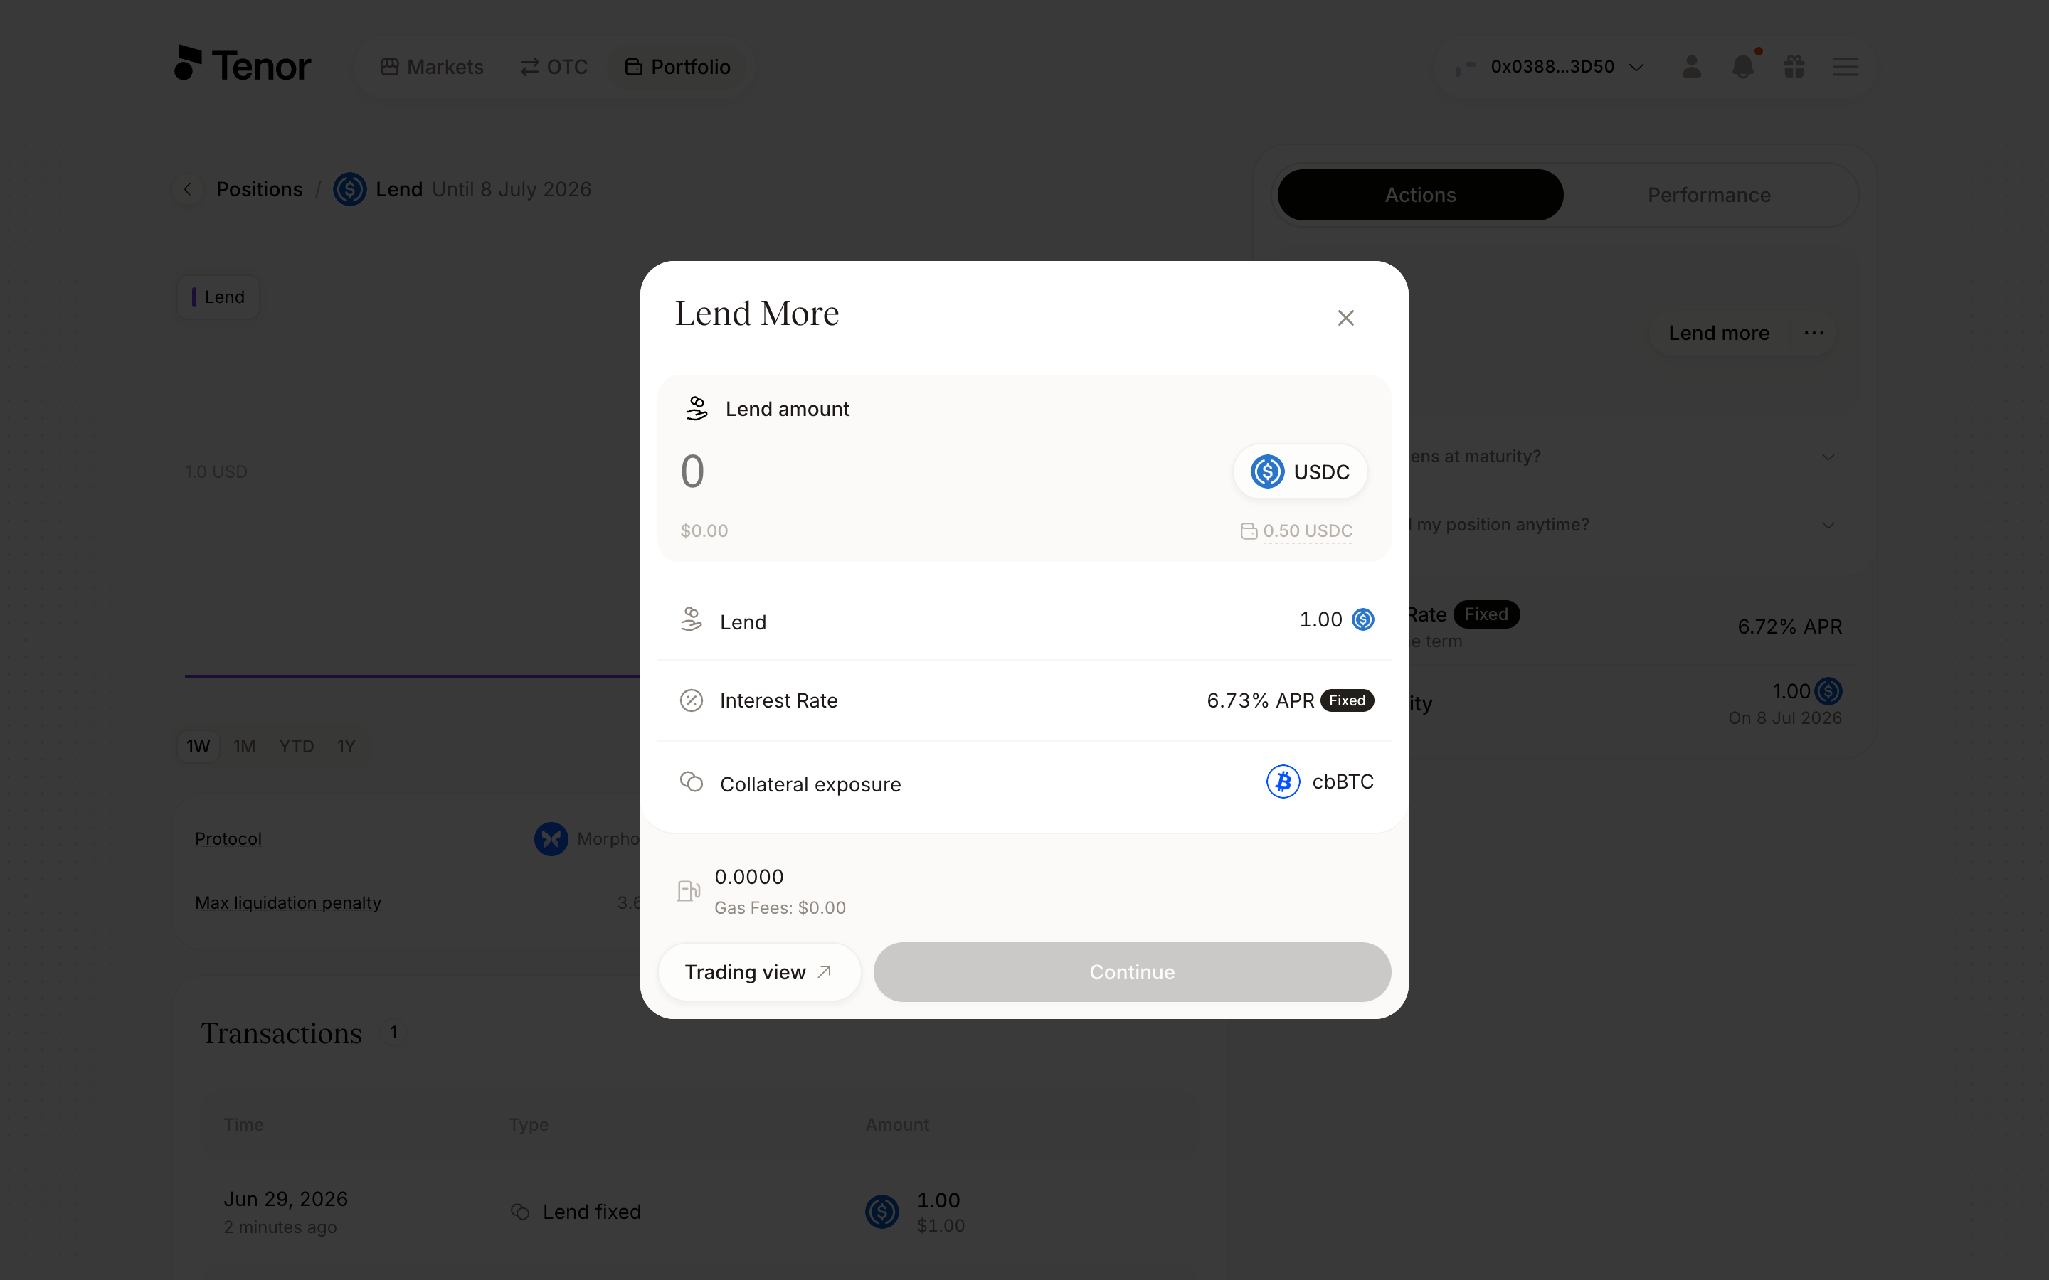The width and height of the screenshot is (2049, 1280).
Task: Click the USDC icon in transaction row
Action: pos(881,1212)
